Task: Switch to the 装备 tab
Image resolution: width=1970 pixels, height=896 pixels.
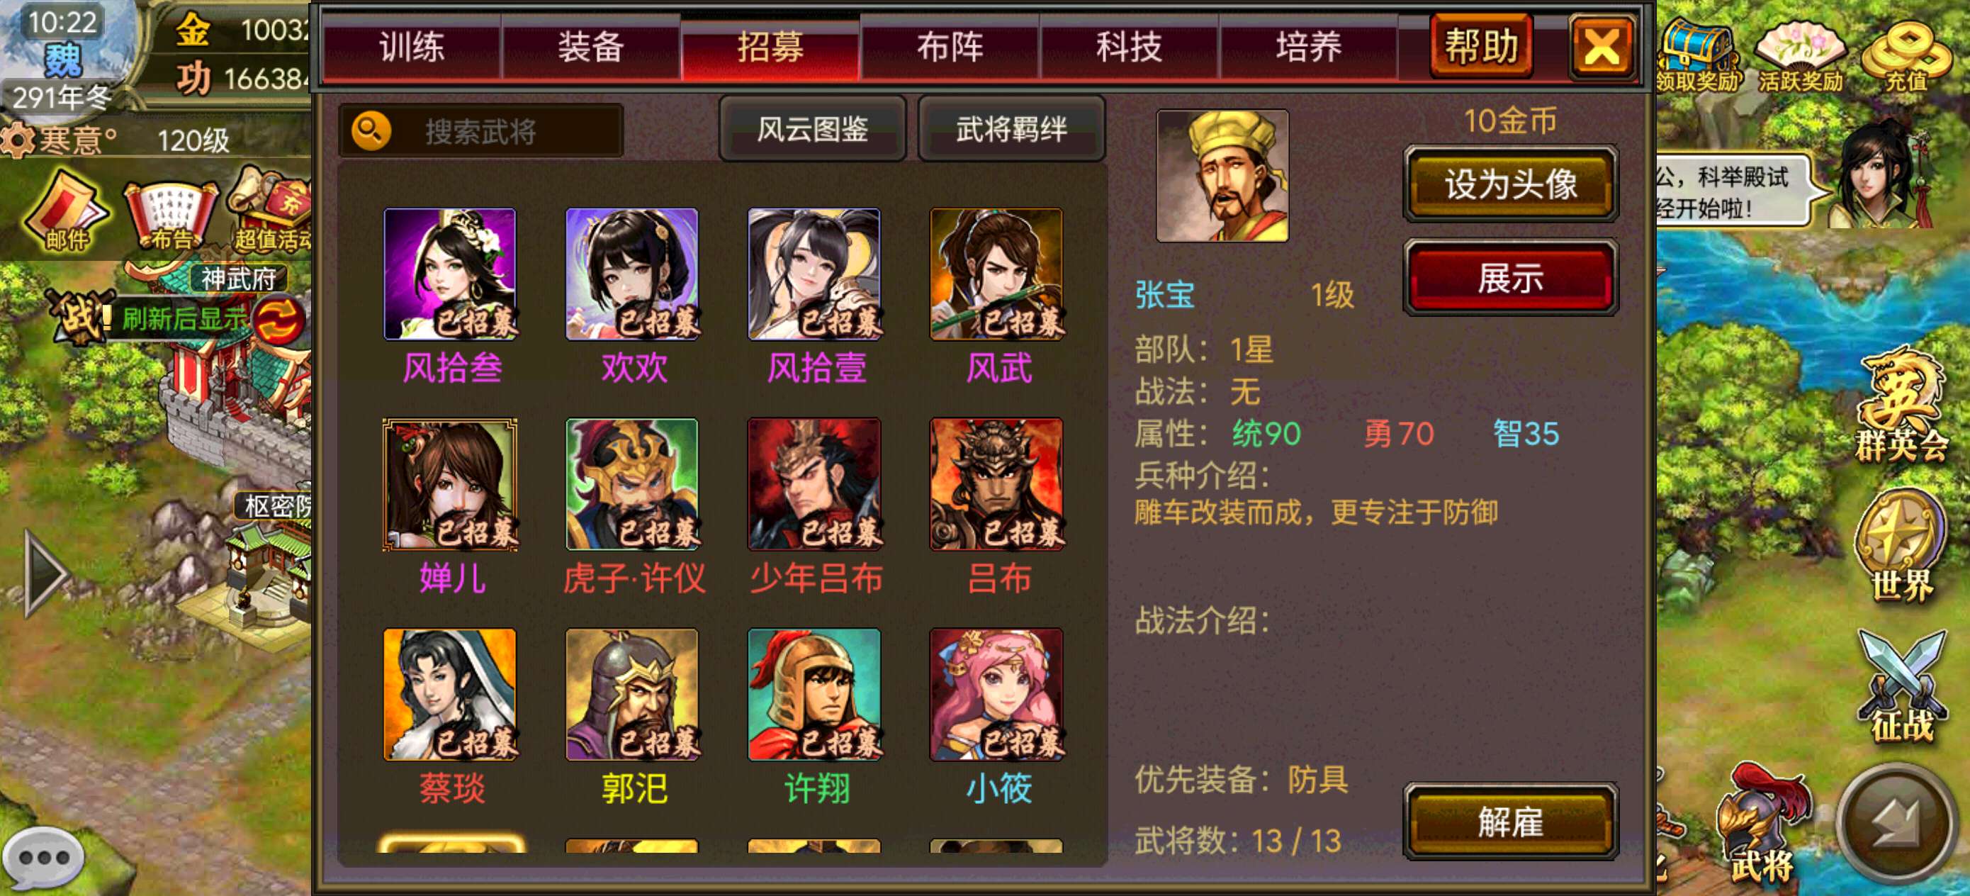Action: coord(590,47)
